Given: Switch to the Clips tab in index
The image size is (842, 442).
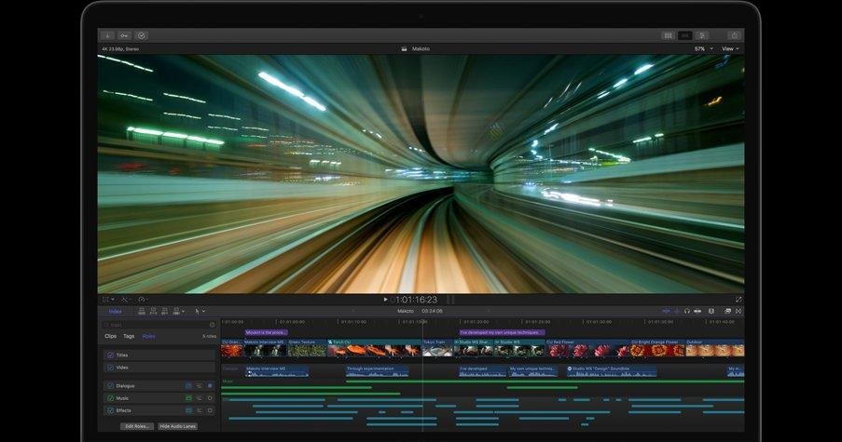Looking at the screenshot, I should [111, 336].
